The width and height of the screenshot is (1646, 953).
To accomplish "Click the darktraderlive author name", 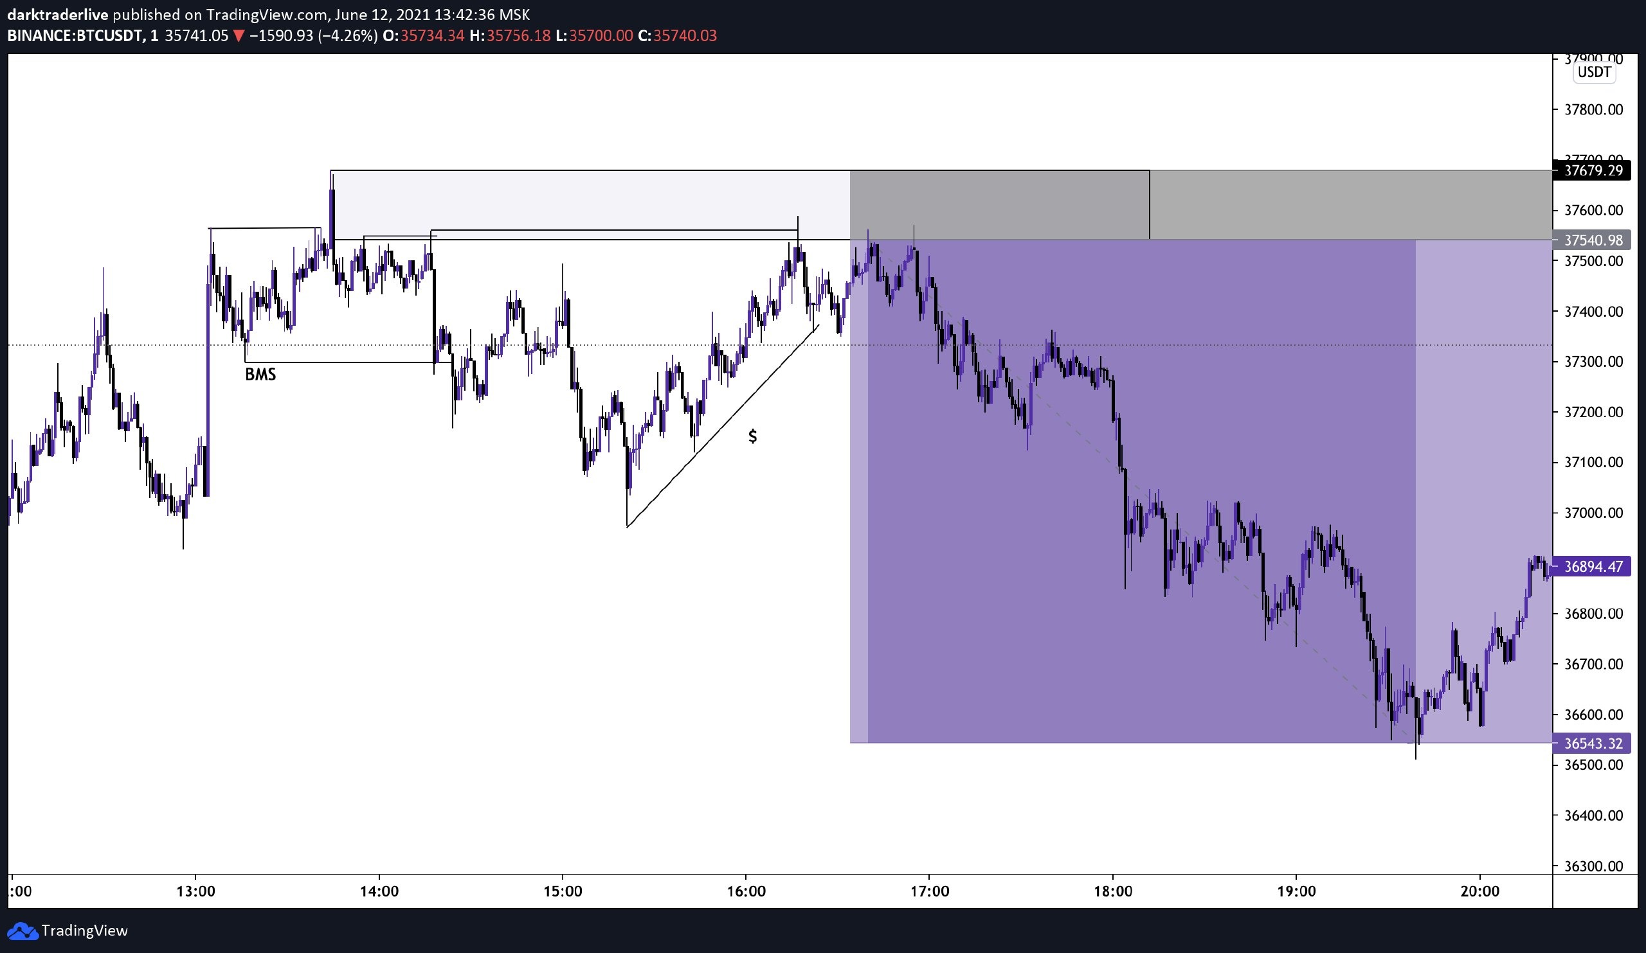I will click(x=57, y=14).
